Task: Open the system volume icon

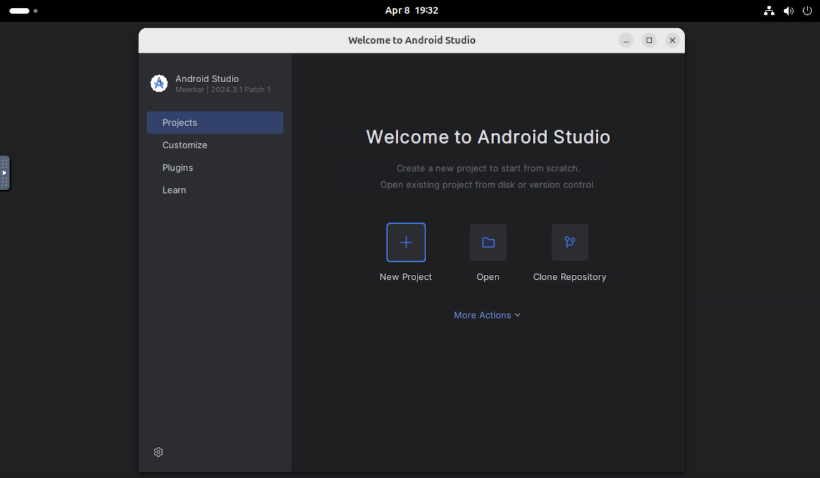Action: pos(788,11)
